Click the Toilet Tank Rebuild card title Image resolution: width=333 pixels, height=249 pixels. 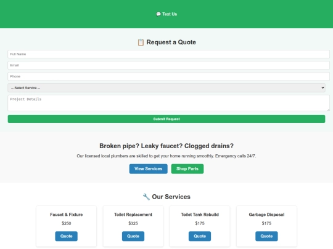pyautogui.click(x=200, y=215)
